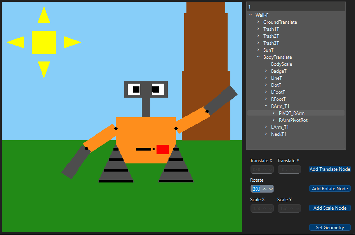Expand the LineT node
The height and width of the screenshot is (235, 355).
tap(266, 78)
